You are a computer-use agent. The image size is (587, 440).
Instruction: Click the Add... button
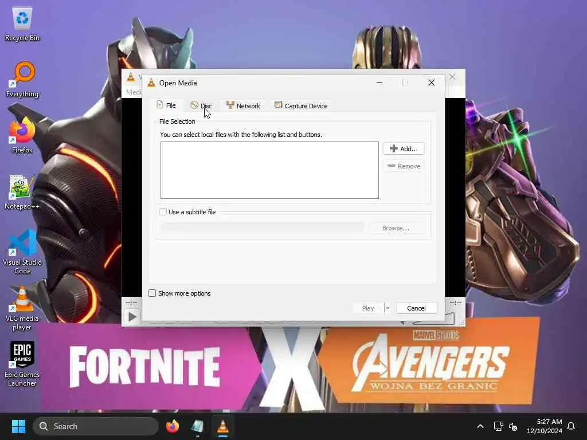coord(404,148)
